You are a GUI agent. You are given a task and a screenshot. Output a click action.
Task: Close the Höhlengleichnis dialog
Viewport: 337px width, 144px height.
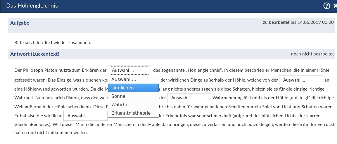point(335,6)
